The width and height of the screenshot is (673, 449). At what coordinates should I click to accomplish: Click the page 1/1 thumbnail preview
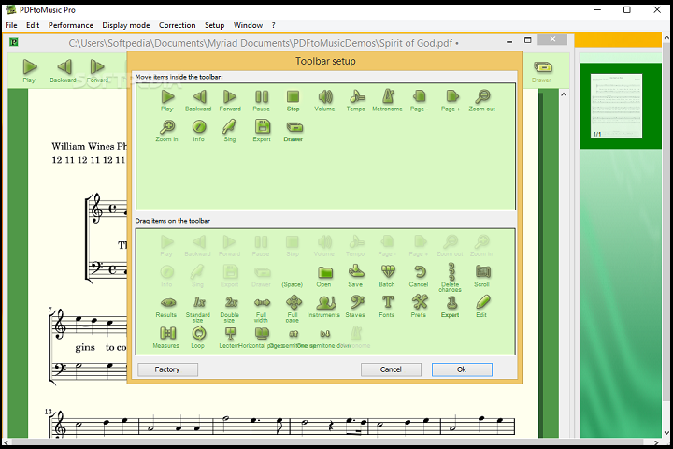(x=616, y=106)
